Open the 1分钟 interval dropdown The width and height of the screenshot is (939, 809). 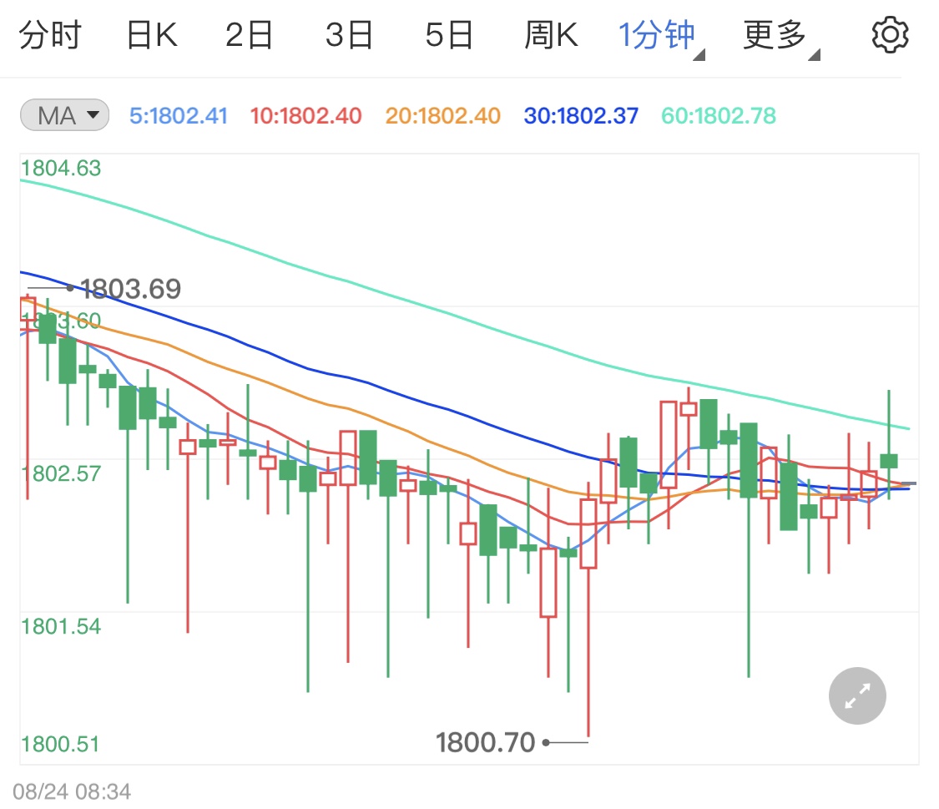tap(661, 36)
